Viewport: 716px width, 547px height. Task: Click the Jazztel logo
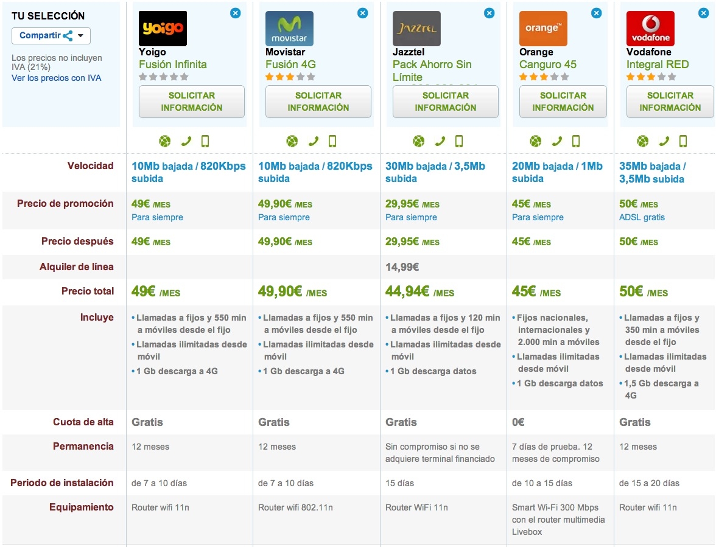(416, 28)
